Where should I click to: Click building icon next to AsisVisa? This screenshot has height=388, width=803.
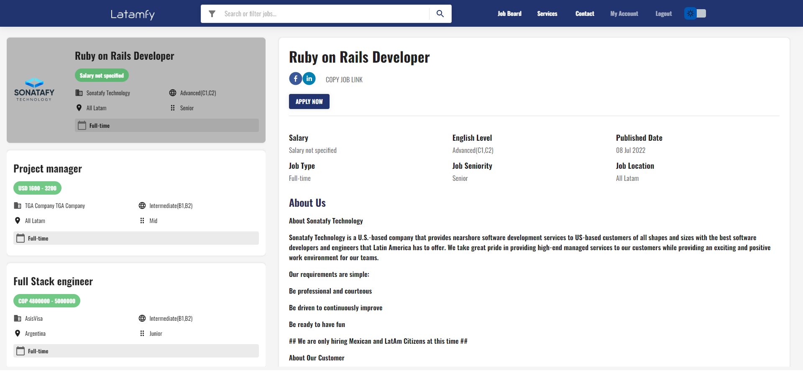click(x=18, y=318)
